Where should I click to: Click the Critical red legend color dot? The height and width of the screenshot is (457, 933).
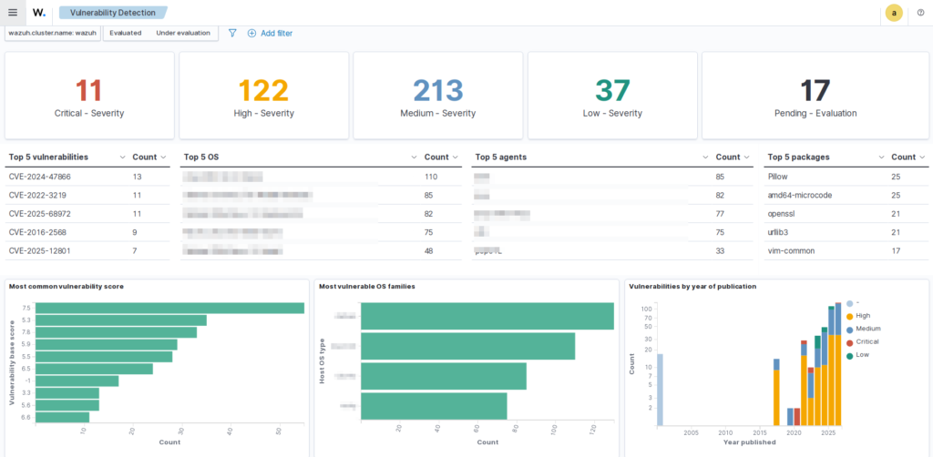tap(849, 341)
